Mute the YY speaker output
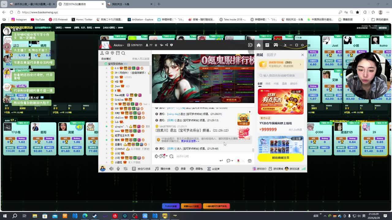 pyautogui.click(x=111, y=169)
